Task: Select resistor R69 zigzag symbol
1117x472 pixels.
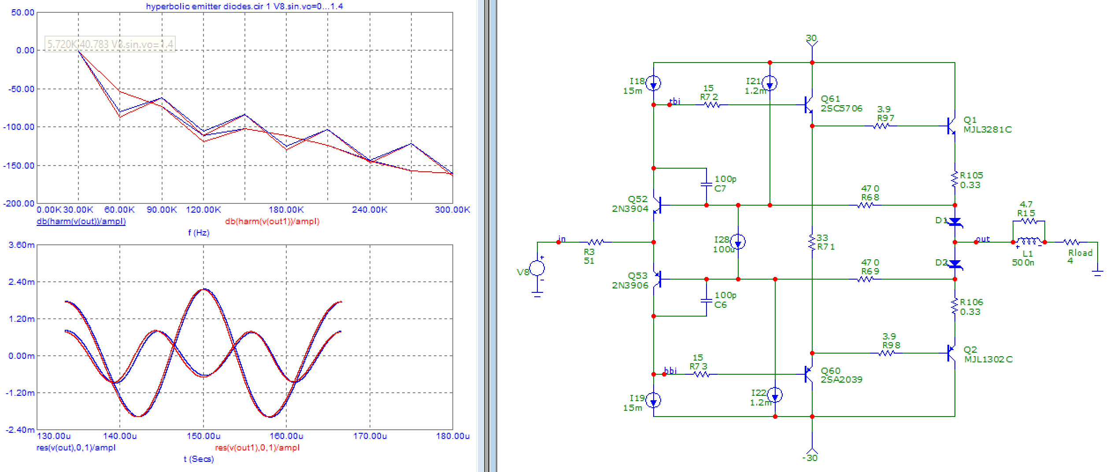Action: [x=865, y=279]
